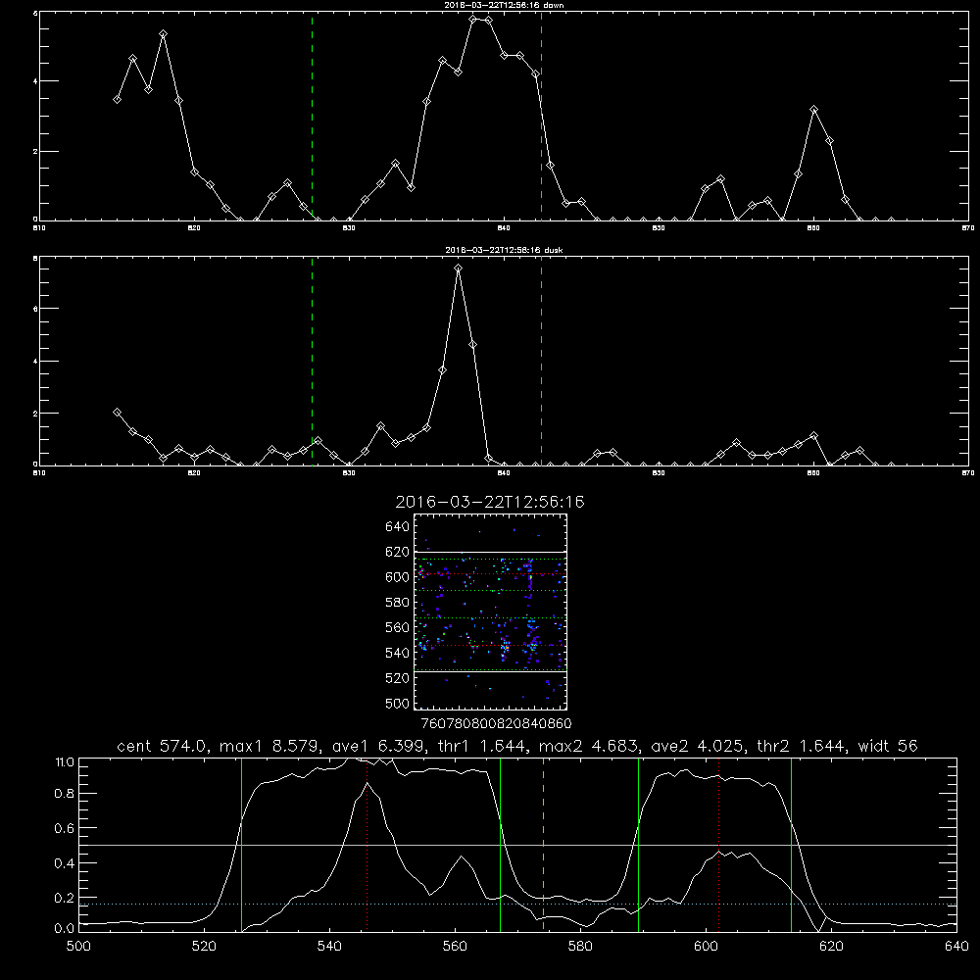980x980 pixels.
Task: Click the '500' label on scatter image y-axis
Action: click(398, 703)
